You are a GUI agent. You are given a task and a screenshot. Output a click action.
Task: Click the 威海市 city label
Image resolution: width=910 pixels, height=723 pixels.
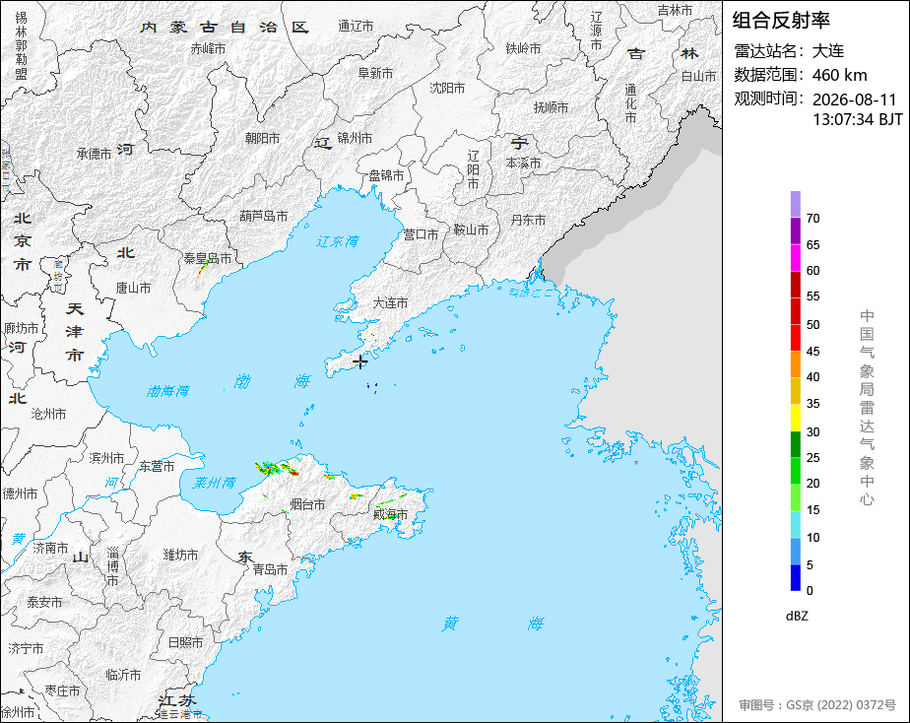coord(390,514)
